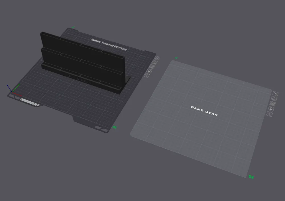The image size is (285, 201).
Task: Select plate 01 front grid area
Action: pos(73,102)
